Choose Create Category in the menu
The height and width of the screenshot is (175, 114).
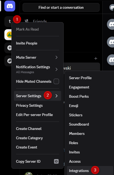tap(38, 138)
